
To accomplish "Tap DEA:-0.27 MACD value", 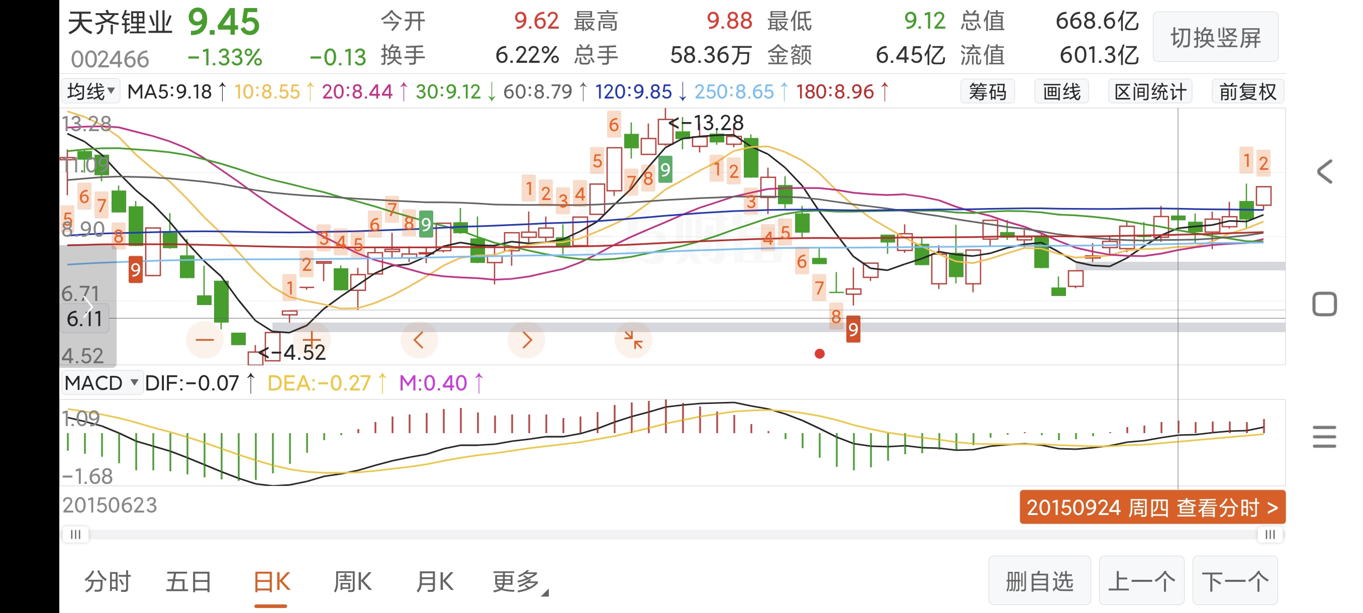I will [x=327, y=383].
